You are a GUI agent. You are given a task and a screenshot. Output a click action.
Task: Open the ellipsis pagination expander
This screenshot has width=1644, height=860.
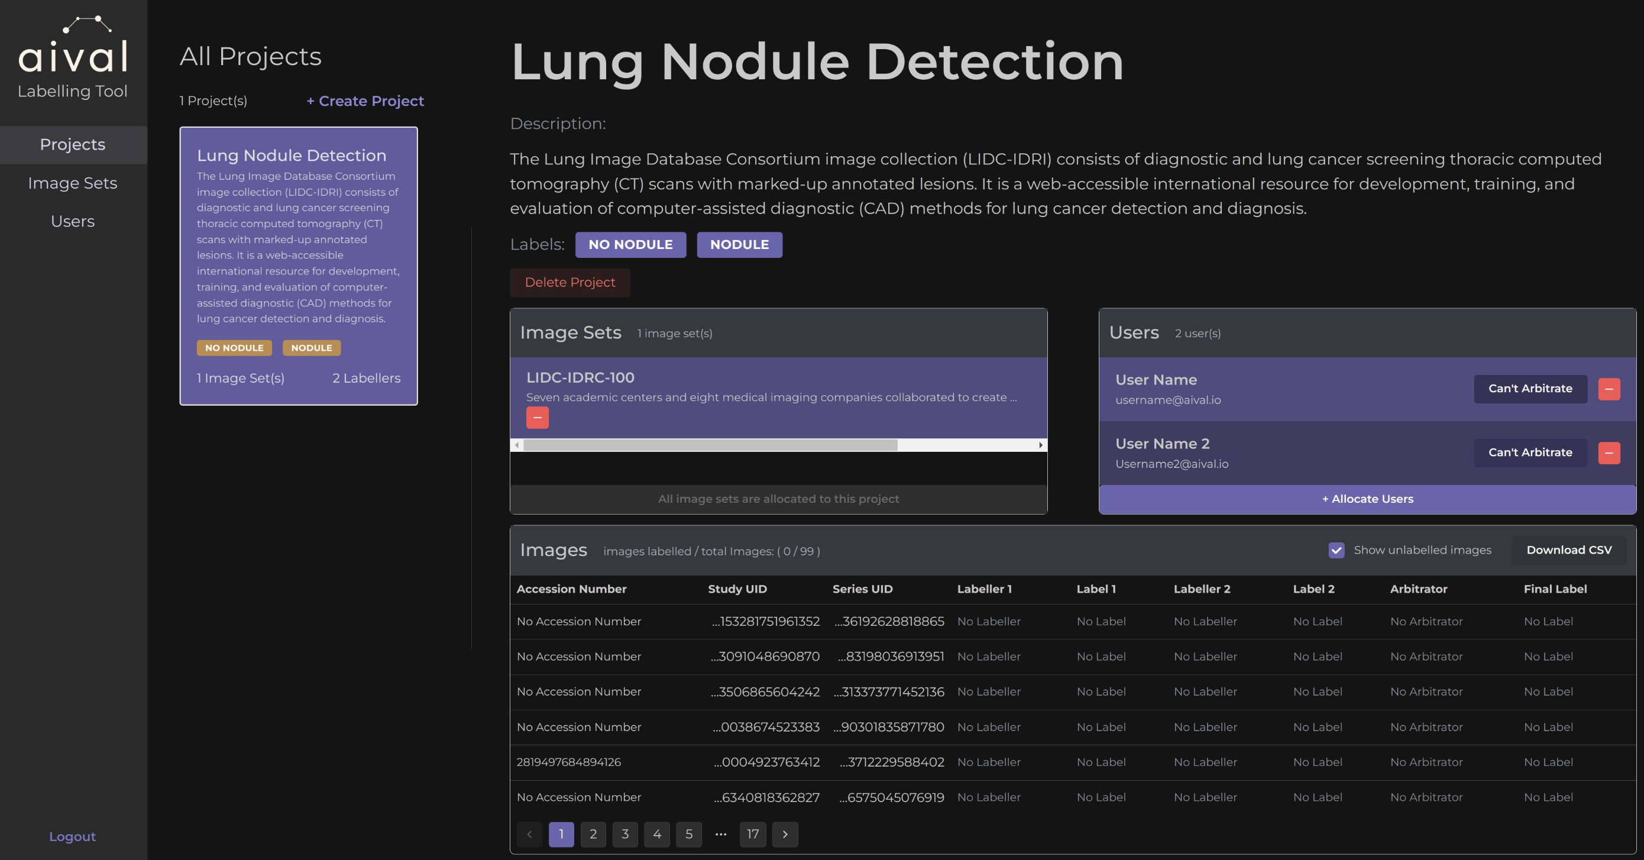click(x=720, y=833)
